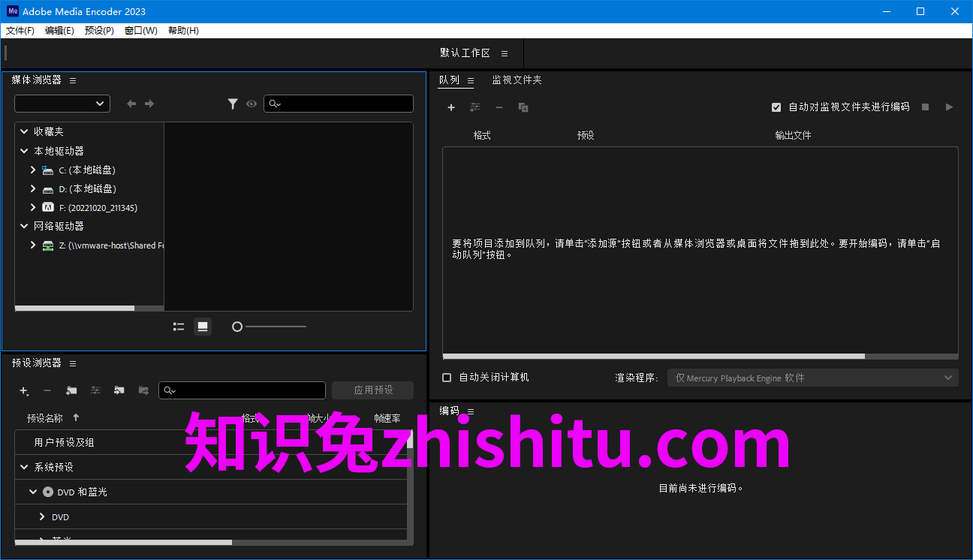Click the queue panel horizontal scrollbar
Viewport: 973px width, 560px height.
pos(653,357)
